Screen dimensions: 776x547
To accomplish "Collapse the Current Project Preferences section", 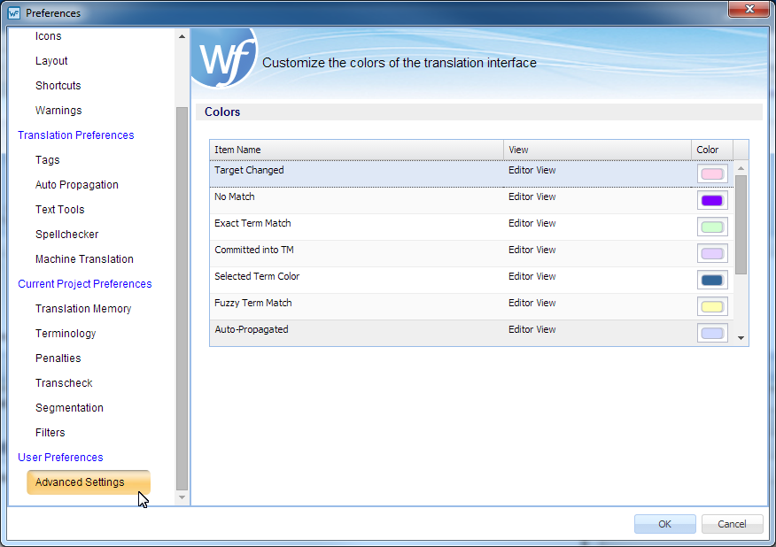I will click(x=84, y=284).
